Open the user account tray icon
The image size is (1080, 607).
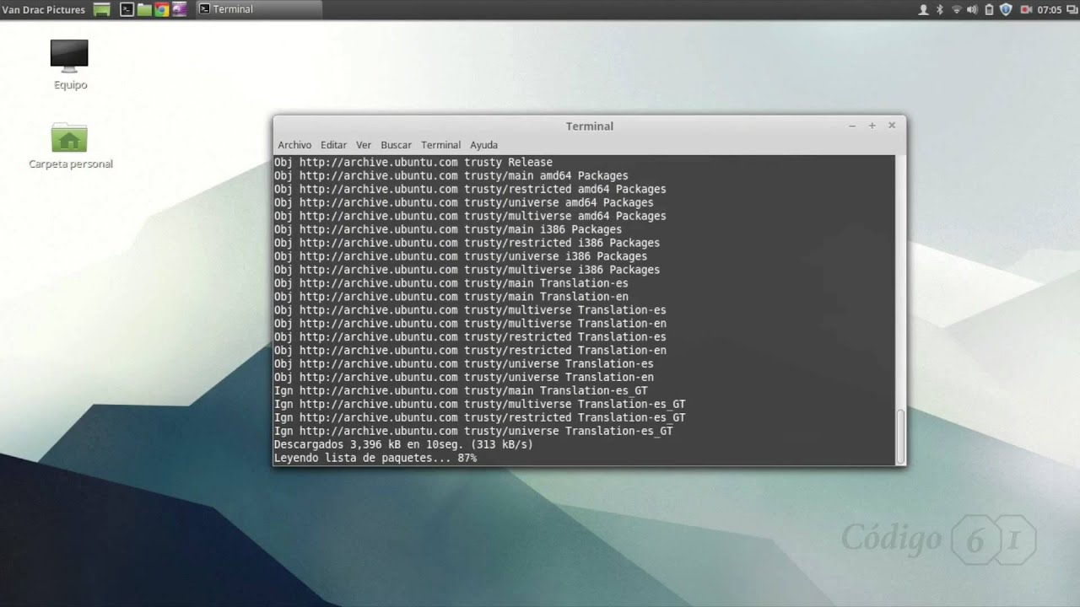[923, 9]
